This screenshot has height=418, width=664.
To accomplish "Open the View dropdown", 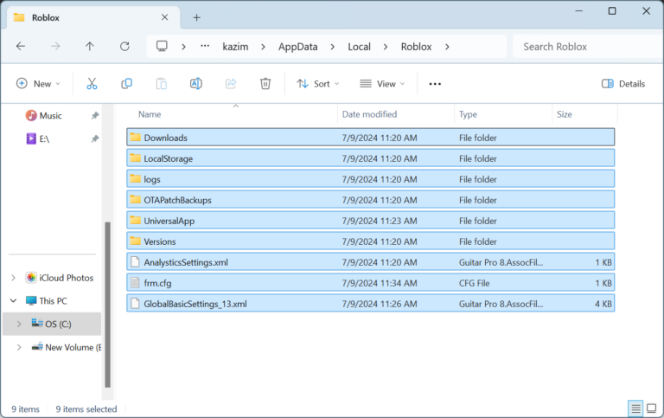I will pyautogui.click(x=382, y=84).
